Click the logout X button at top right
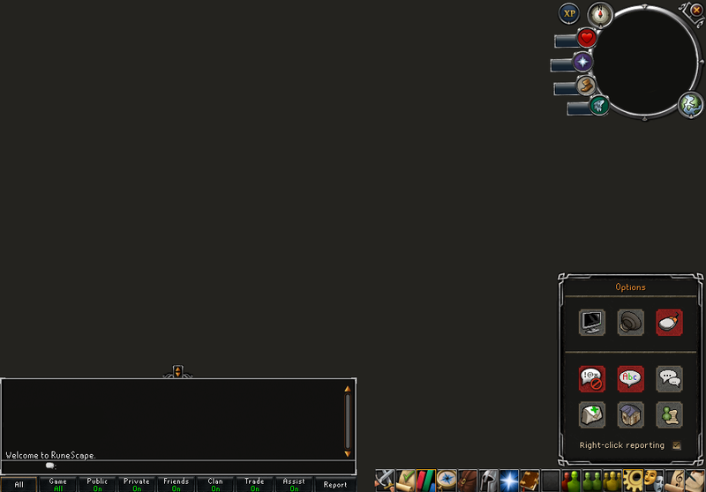Image resolution: width=706 pixels, height=492 pixels. pyautogui.click(x=696, y=10)
